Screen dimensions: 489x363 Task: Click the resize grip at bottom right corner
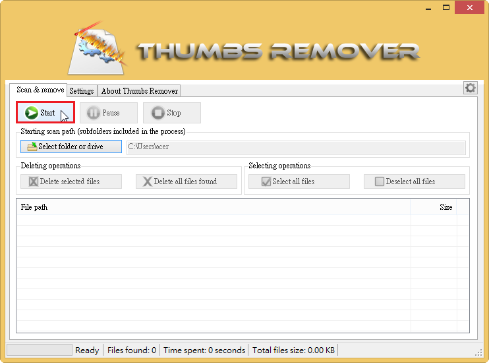coord(479,352)
